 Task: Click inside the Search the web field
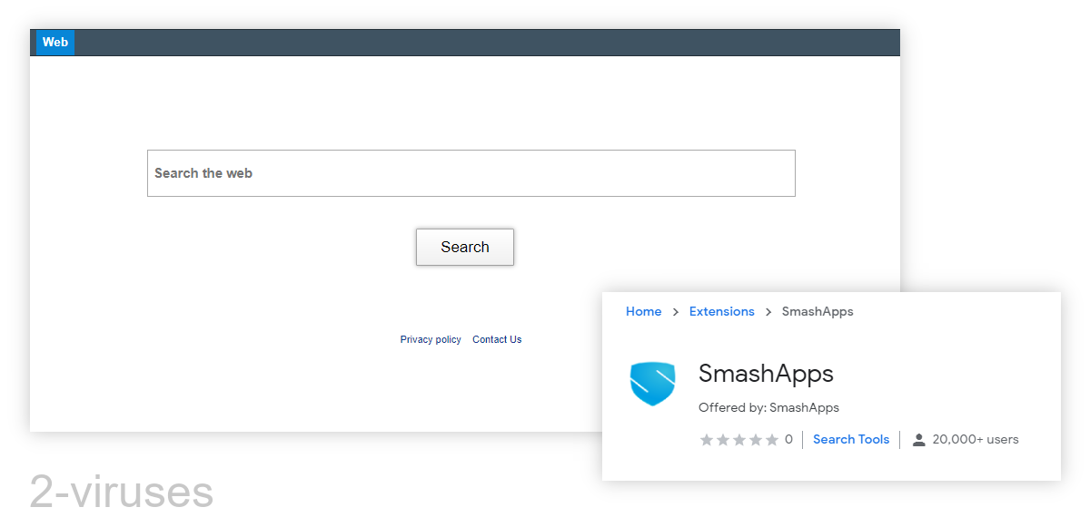pos(471,172)
